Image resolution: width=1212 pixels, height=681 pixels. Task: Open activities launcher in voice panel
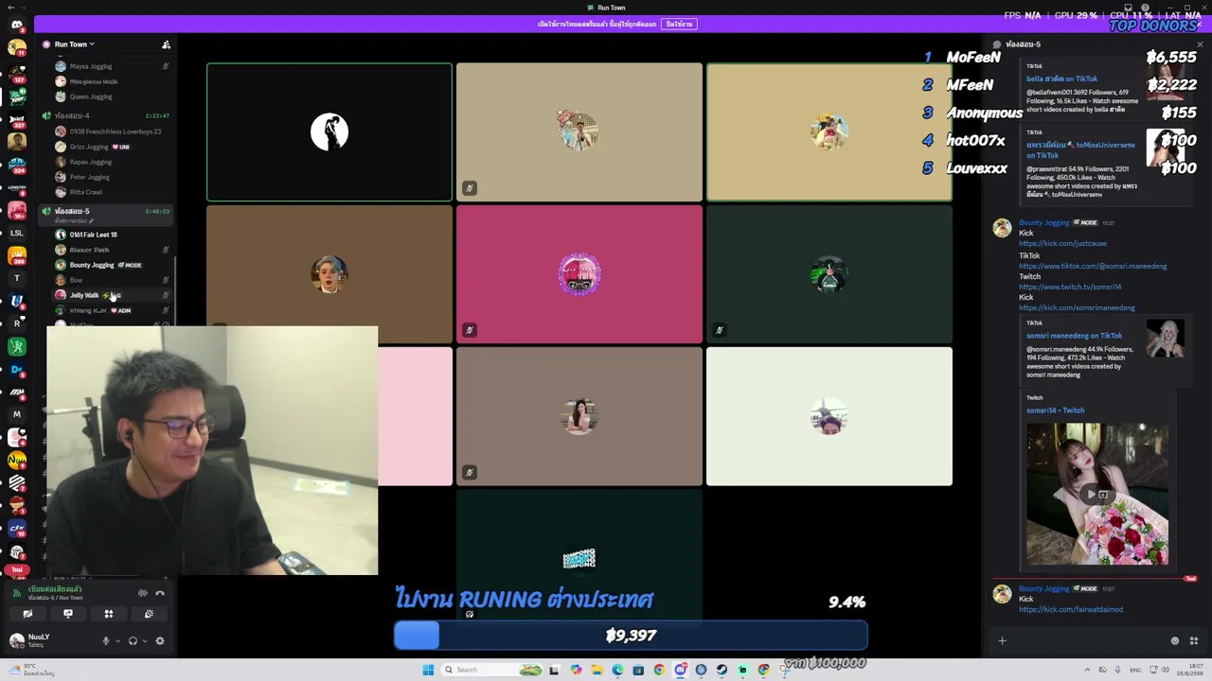pyautogui.click(x=109, y=614)
